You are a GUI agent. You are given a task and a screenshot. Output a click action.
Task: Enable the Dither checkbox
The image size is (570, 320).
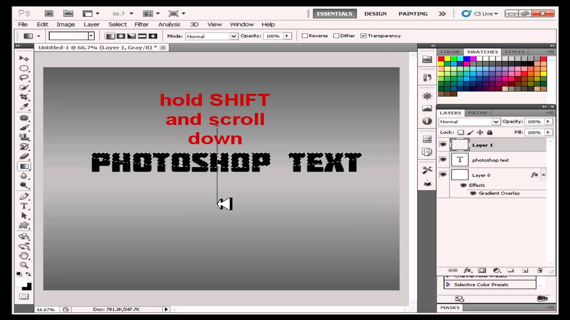[336, 36]
